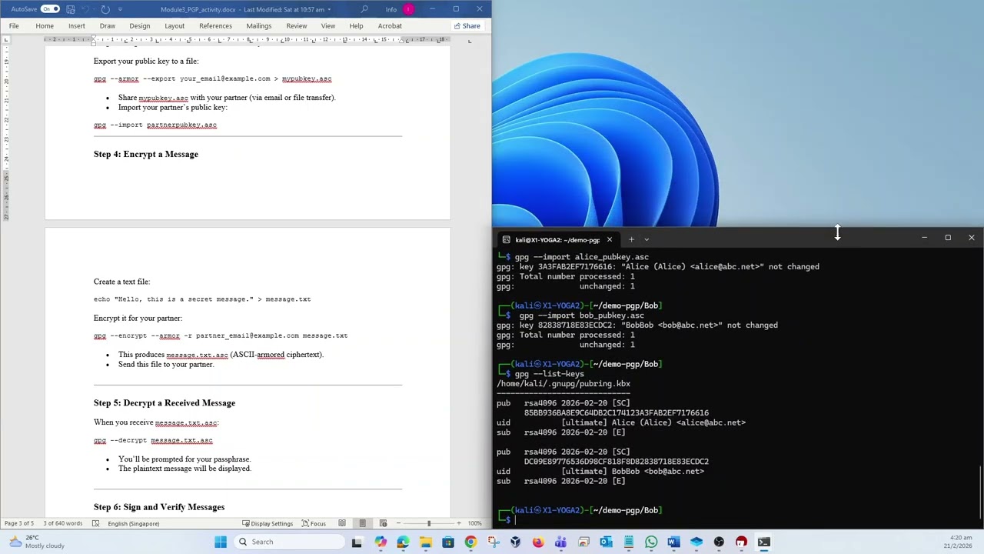Open Google Chrome from the taskbar
Image resolution: width=984 pixels, height=554 pixels.
click(470, 542)
